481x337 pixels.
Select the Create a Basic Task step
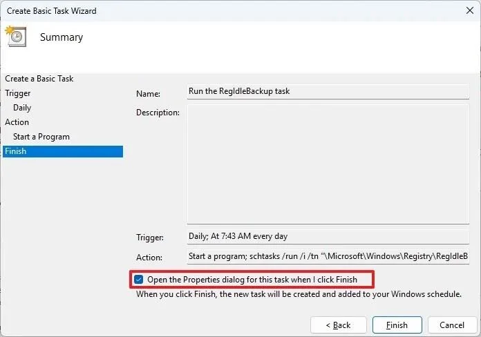39,79
